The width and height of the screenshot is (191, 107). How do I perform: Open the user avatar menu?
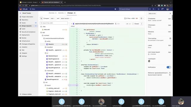coord(168,9)
